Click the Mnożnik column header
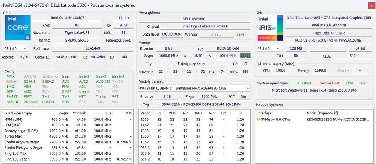Screen dimensions: 376x164 [79, 113]
